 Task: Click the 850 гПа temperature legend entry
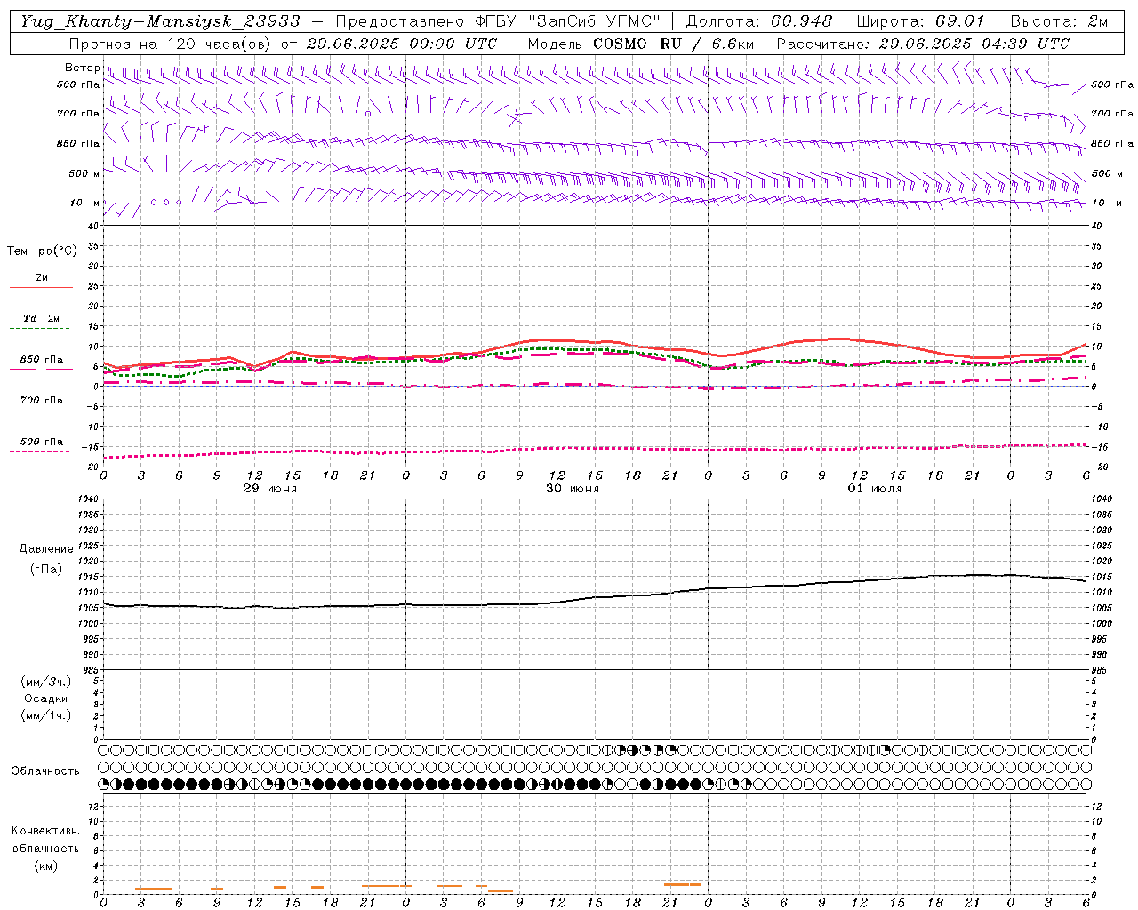click(x=41, y=359)
